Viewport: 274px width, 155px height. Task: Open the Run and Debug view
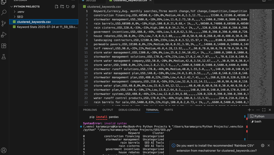4,34
